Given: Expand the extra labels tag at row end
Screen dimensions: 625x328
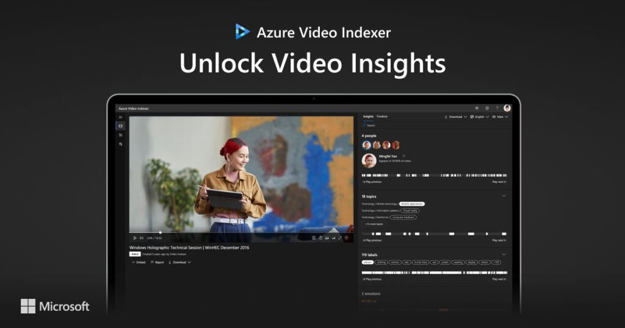Looking at the screenshot, I should point(496,262).
